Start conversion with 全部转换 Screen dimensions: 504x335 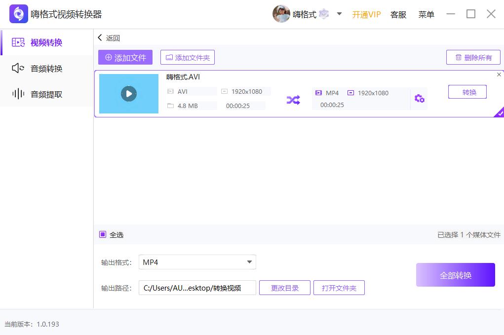(455, 275)
